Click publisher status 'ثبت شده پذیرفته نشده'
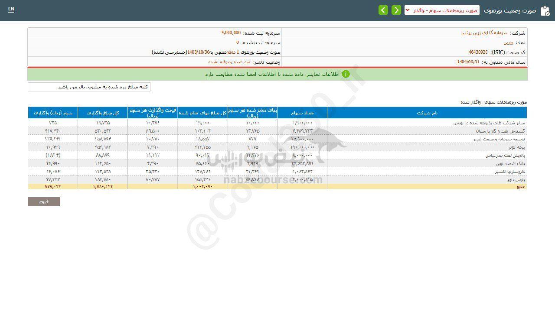Viewport: 555px width, 312px height. click(x=229, y=62)
